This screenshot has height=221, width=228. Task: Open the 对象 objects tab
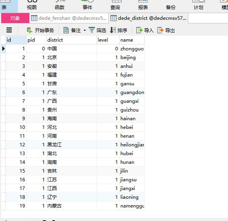click(15, 18)
